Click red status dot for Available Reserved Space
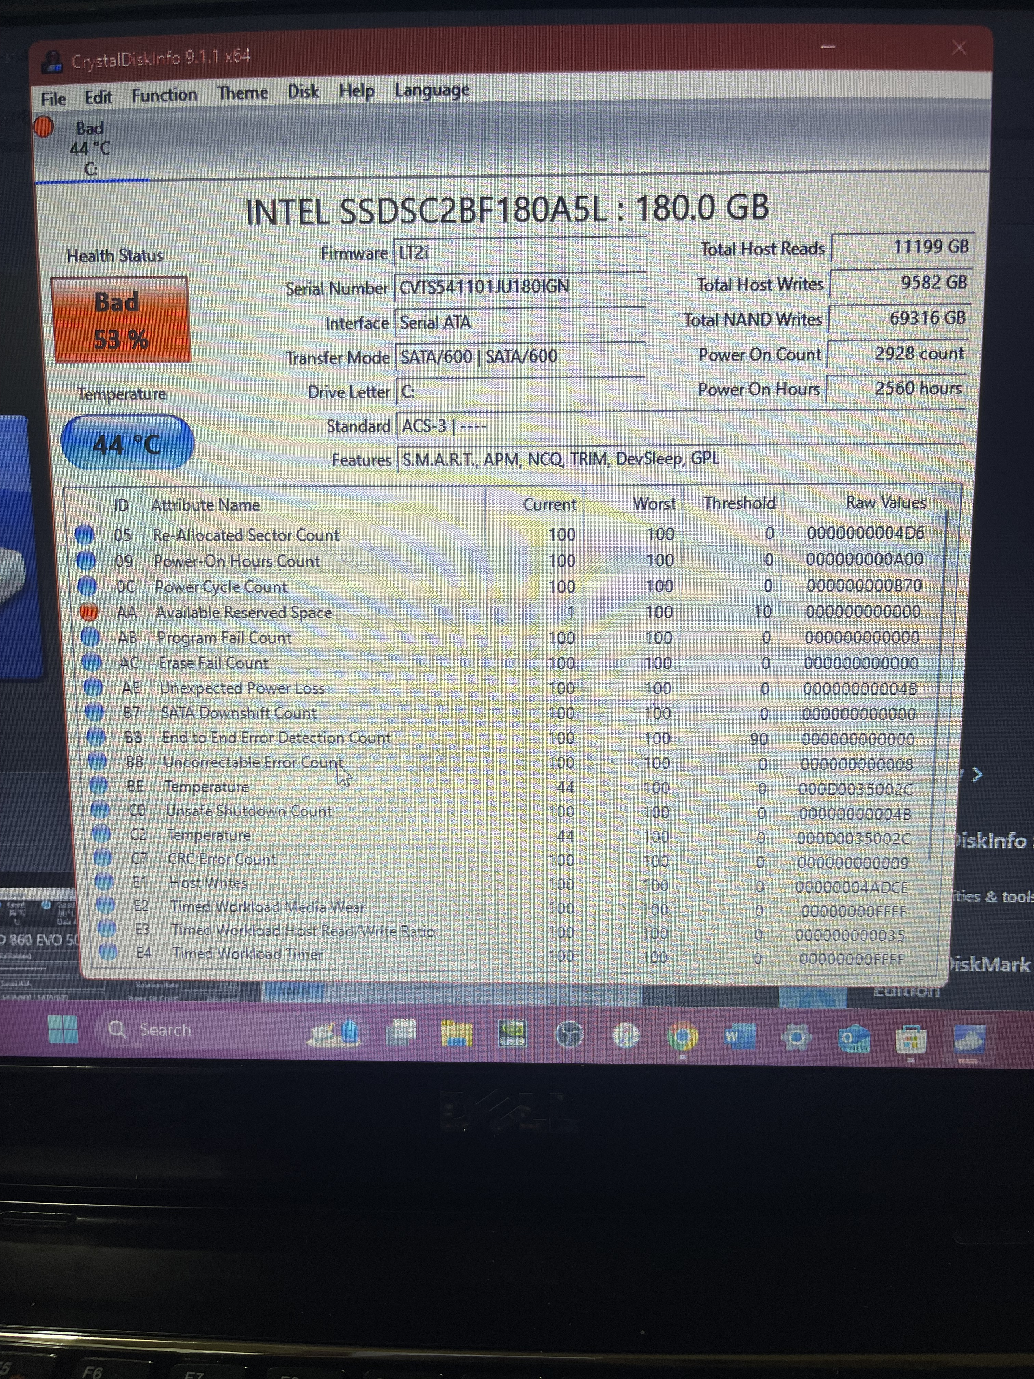1034x1379 pixels. pos(89,612)
